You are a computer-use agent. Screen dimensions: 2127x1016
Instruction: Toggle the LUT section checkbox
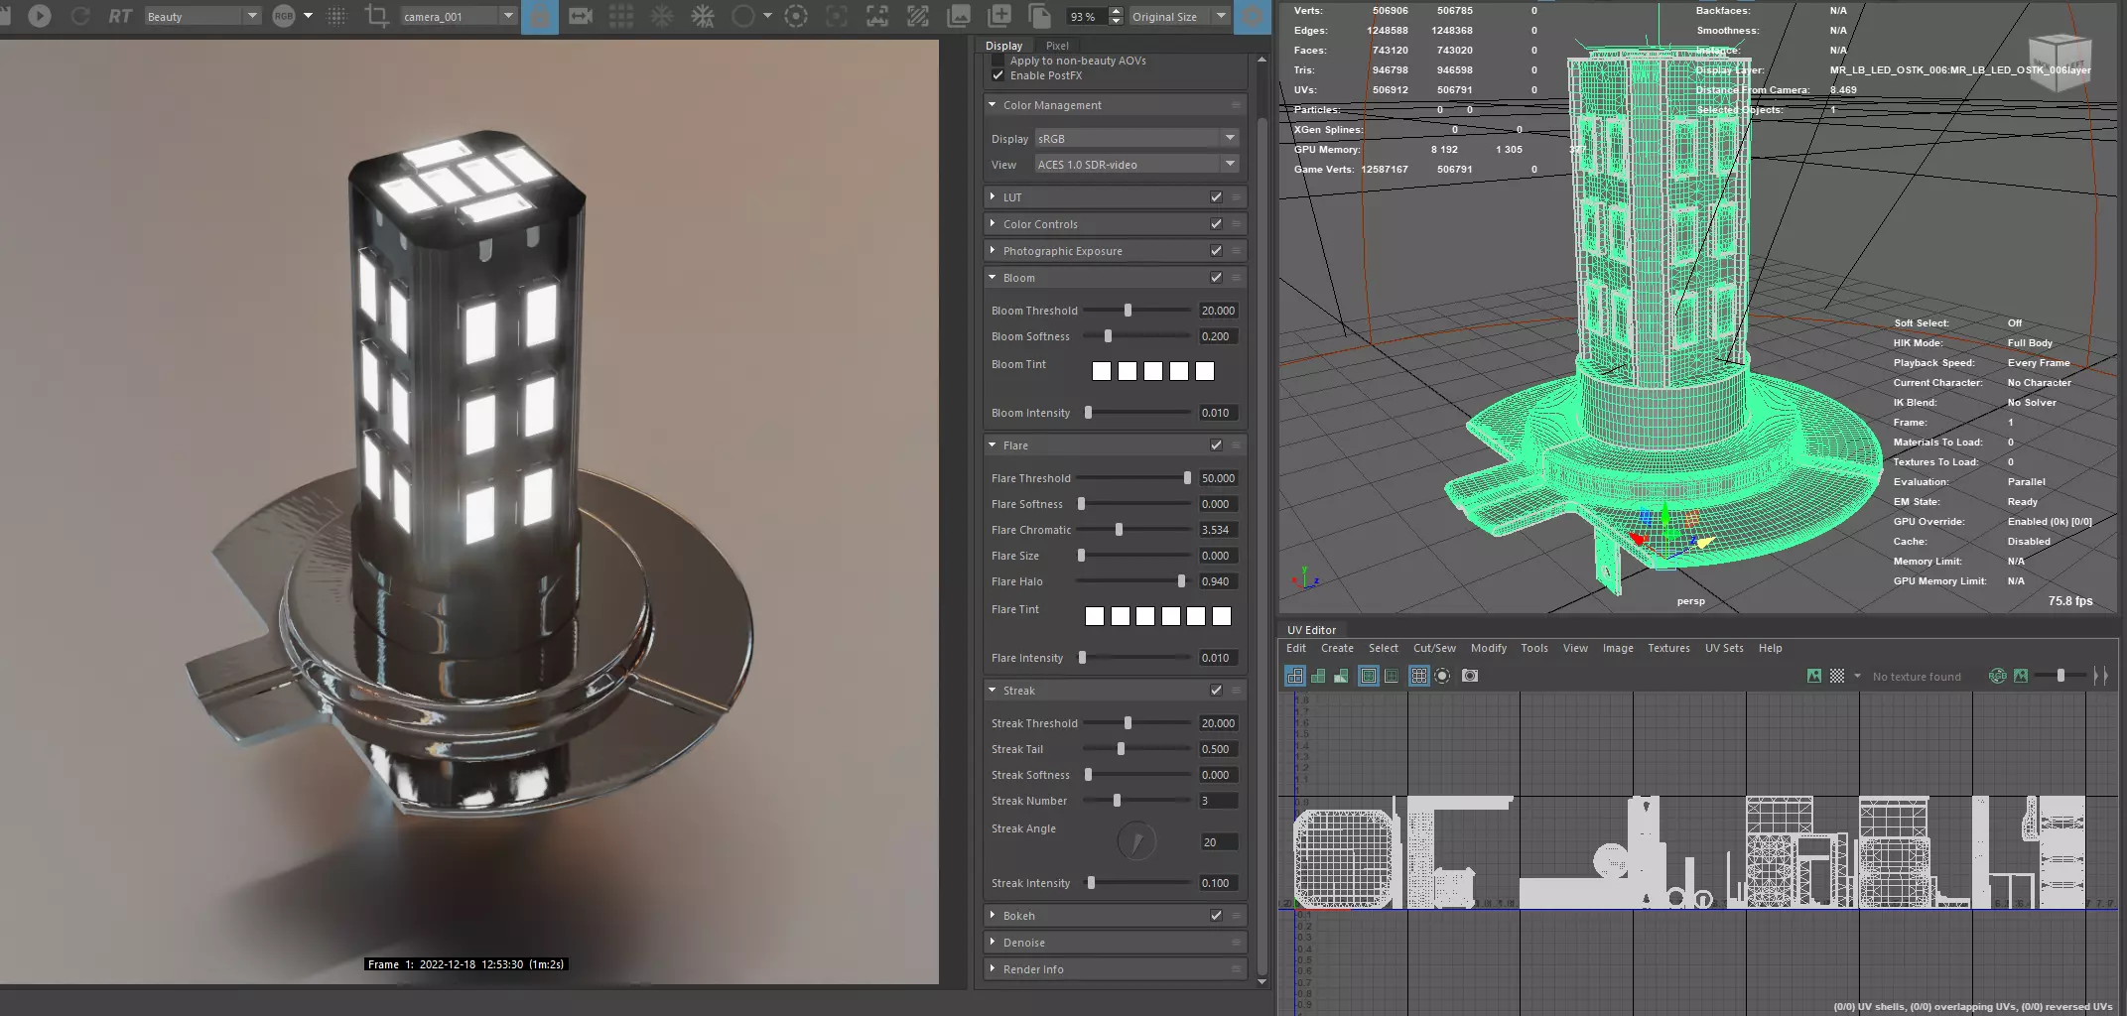pyautogui.click(x=1216, y=197)
